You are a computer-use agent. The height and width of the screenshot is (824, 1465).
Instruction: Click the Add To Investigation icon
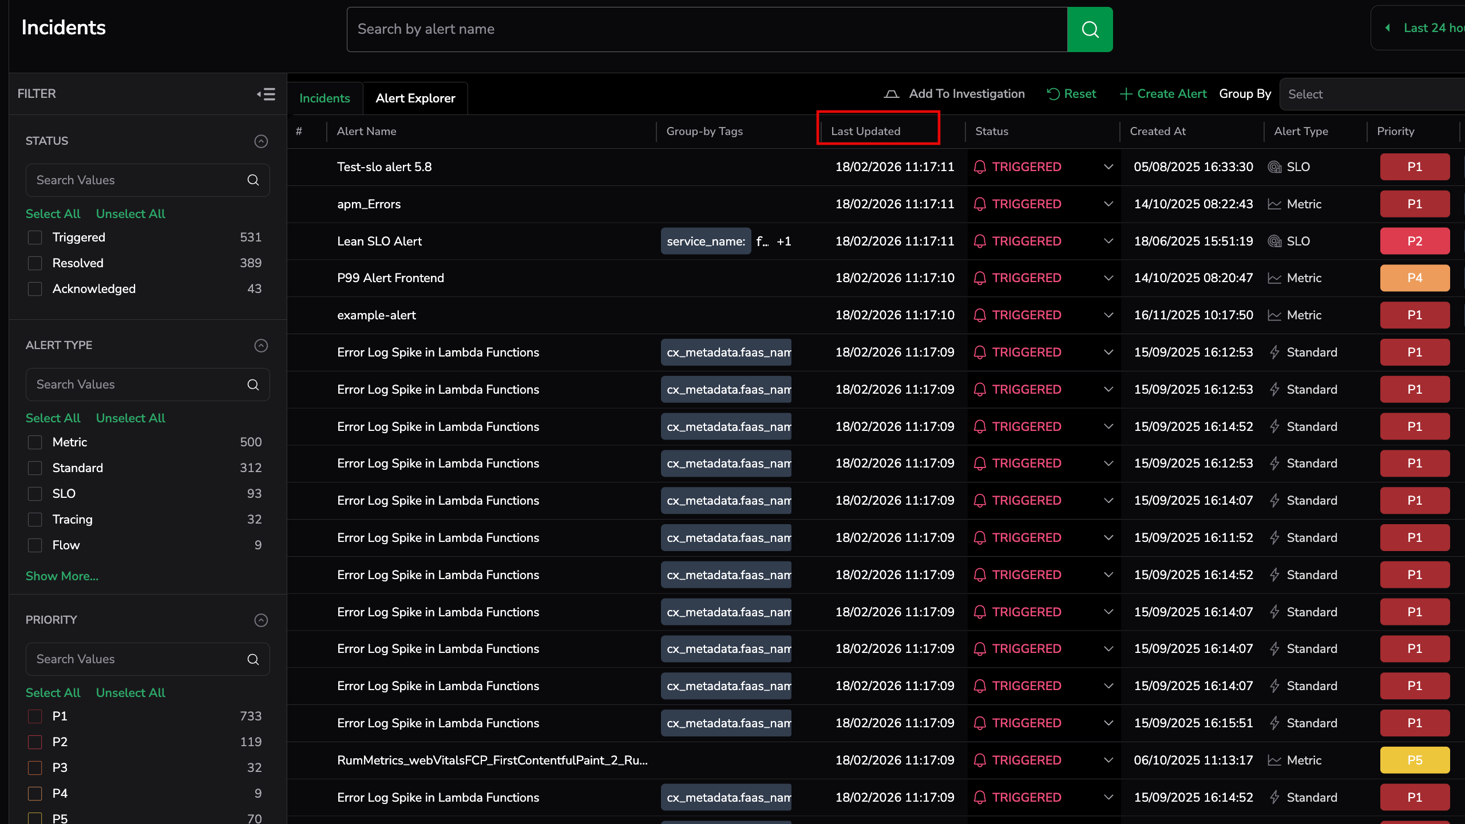coord(891,94)
